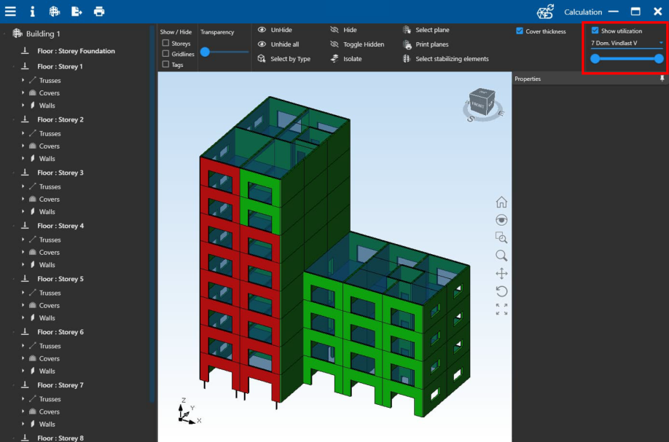Viewport: 669px width, 442px height.
Task: Click the export document icon
Action: (x=77, y=12)
